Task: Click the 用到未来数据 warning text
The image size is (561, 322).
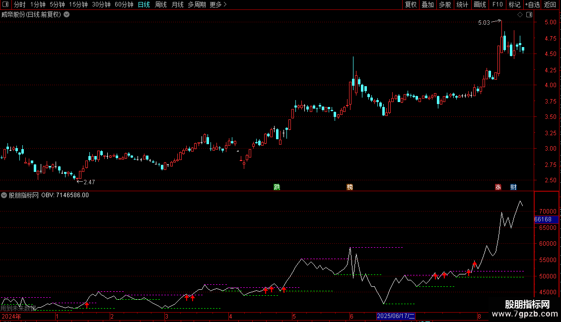Action: pyautogui.click(x=18, y=308)
